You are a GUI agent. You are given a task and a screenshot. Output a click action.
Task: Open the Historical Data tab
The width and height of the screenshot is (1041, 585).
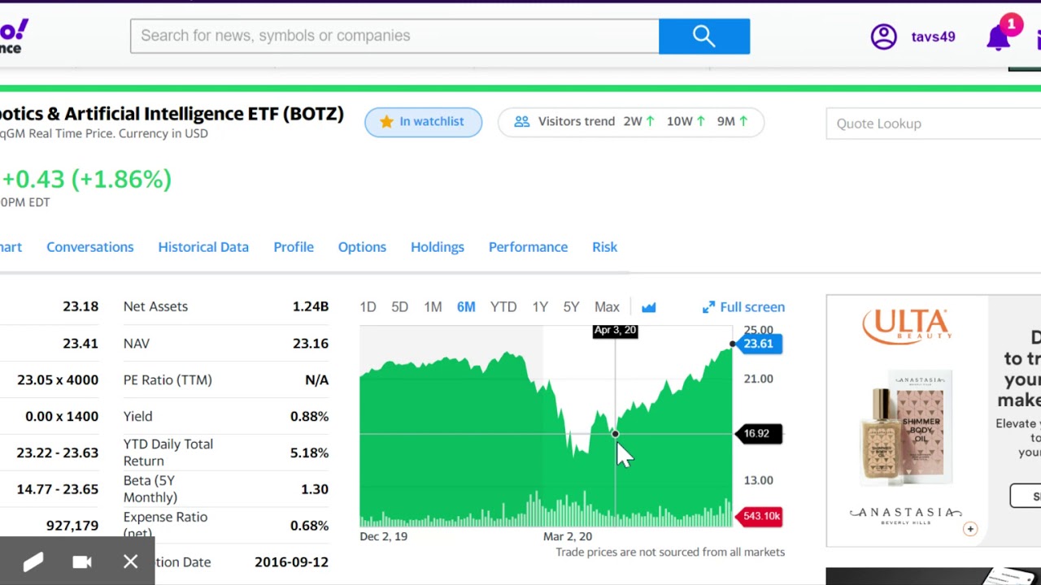(x=203, y=247)
